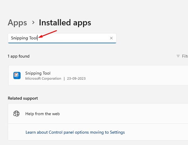The width and height of the screenshot is (188, 145).
Task: Click the Microsoft Corporation publisher text
Action: coord(43,78)
